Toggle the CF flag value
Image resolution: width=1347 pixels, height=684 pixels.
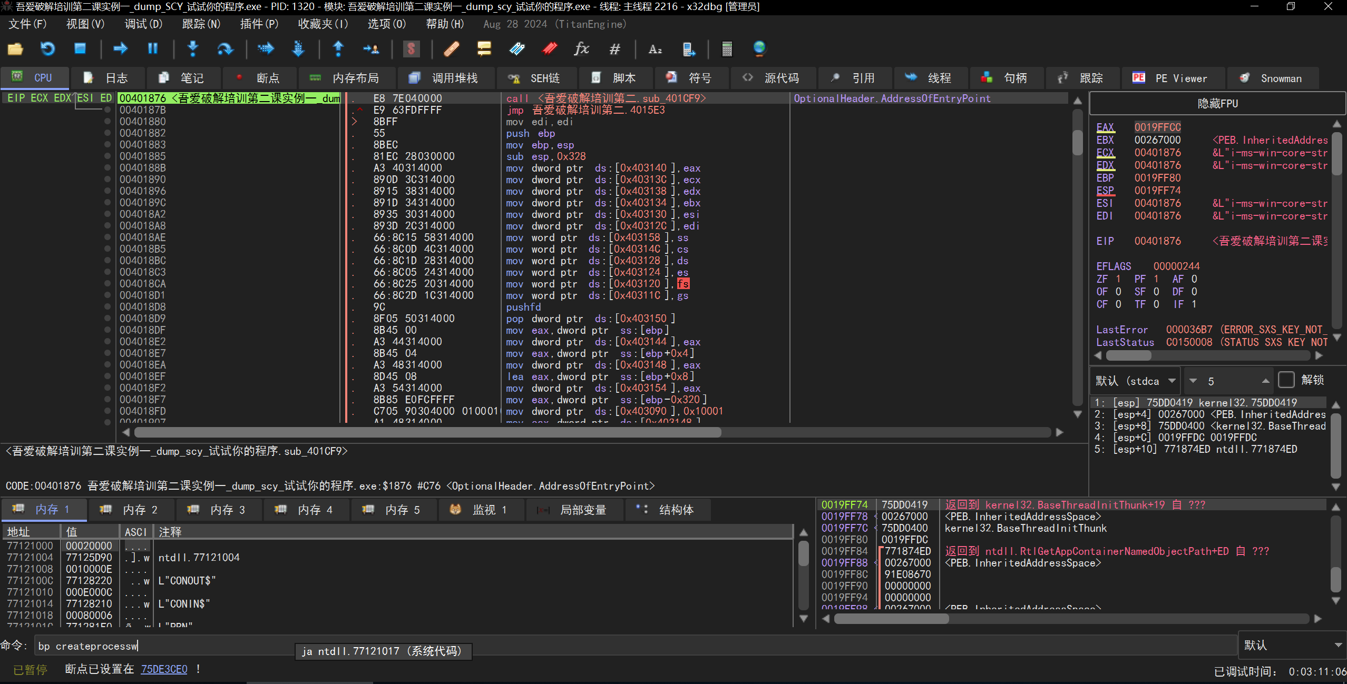1118,304
